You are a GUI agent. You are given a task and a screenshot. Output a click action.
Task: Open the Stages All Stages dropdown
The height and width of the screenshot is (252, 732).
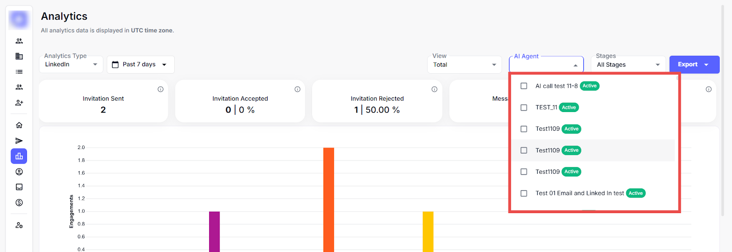(x=628, y=65)
